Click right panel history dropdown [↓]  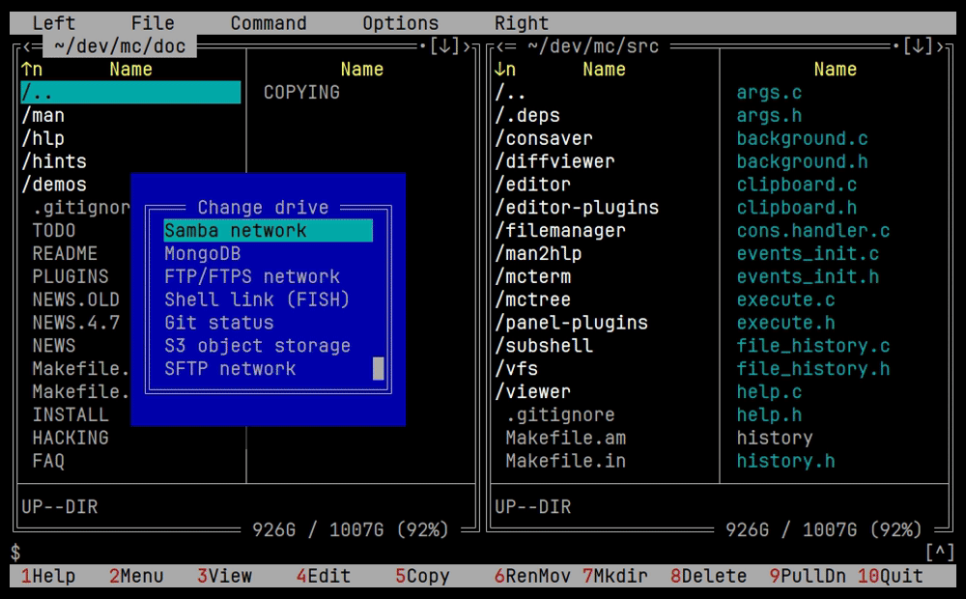pos(918,46)
